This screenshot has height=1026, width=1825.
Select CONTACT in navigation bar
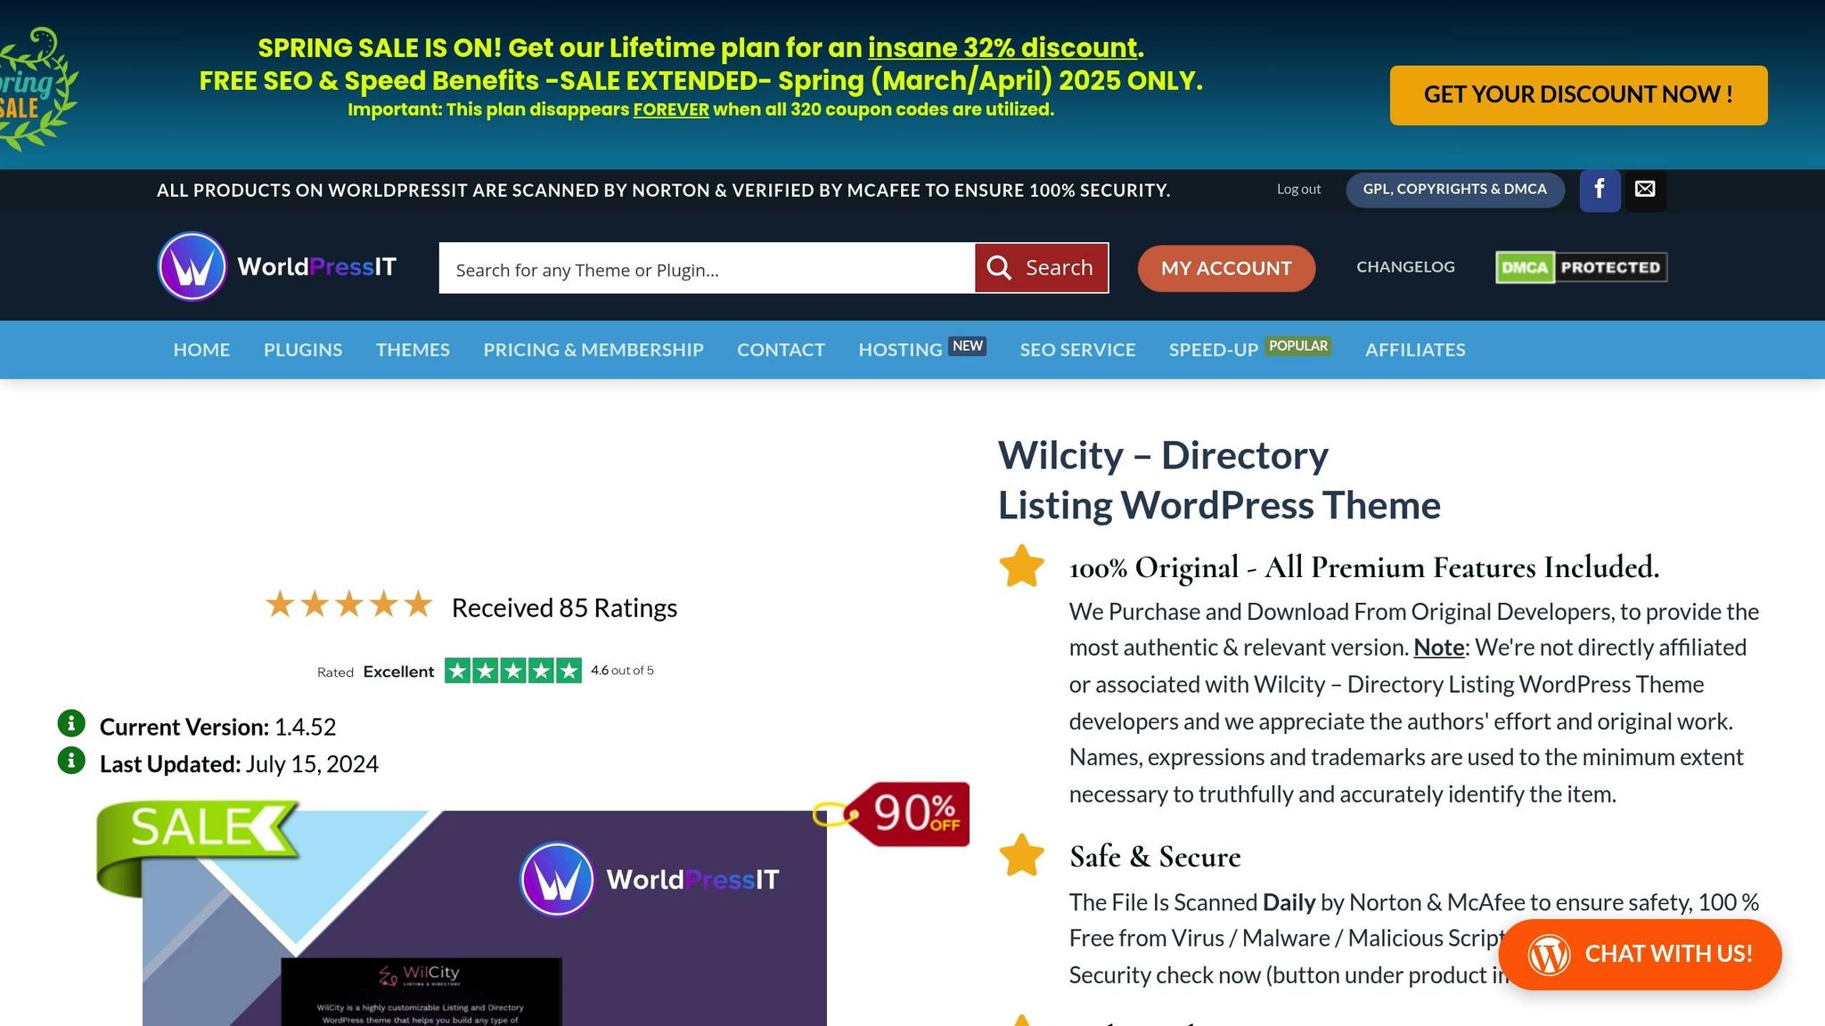(781, 350)
